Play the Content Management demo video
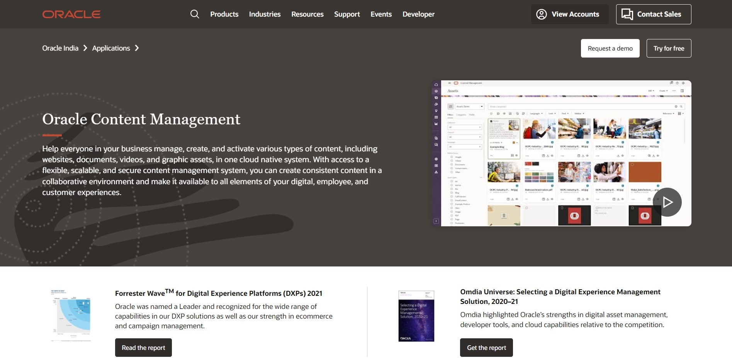 [x=667, y=202]
